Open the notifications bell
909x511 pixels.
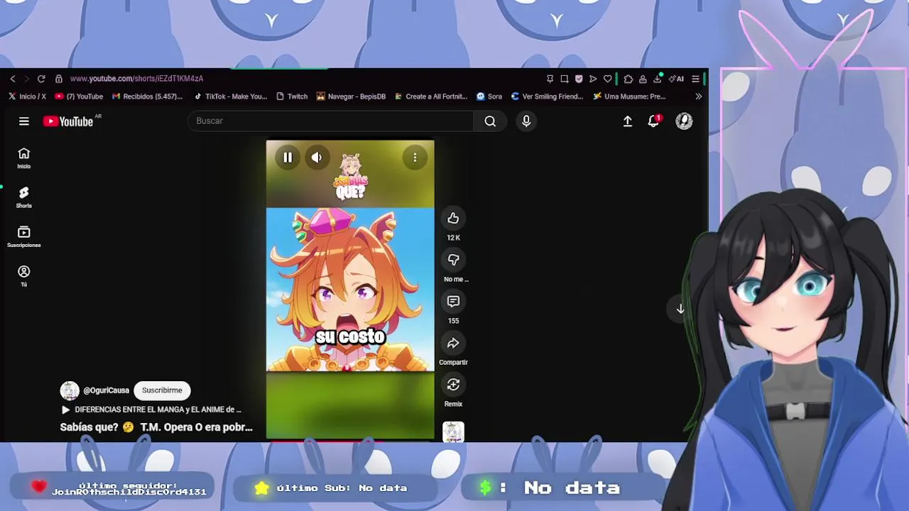[x=653, y=121]
